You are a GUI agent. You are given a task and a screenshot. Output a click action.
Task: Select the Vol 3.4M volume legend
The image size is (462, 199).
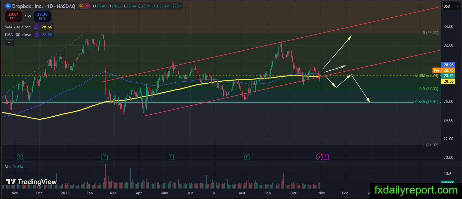point(14,167)
